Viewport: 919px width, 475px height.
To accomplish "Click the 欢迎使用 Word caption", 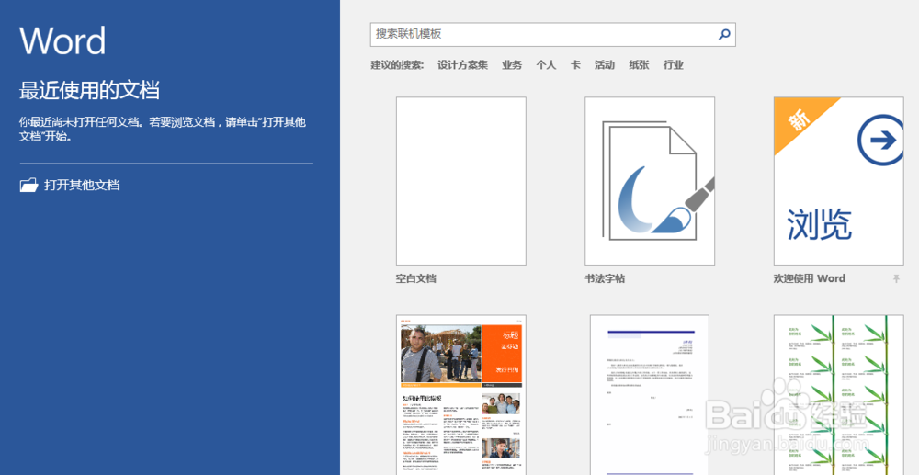I will [810, 278].
